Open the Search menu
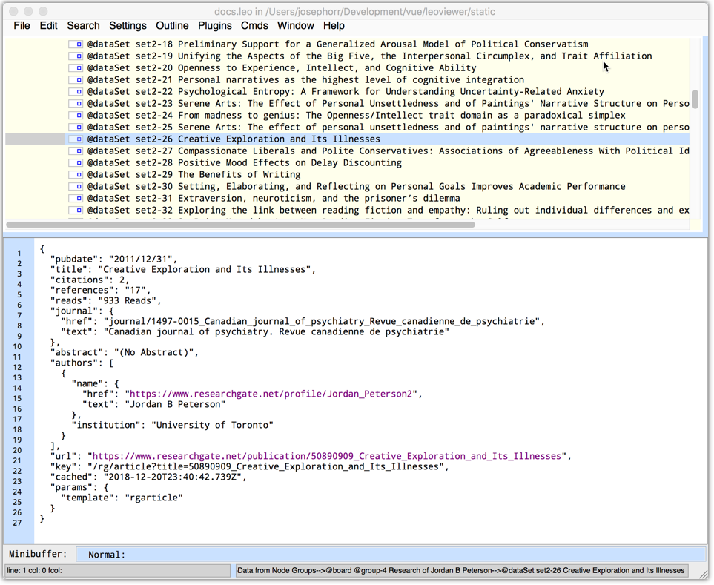 (83, 25)
